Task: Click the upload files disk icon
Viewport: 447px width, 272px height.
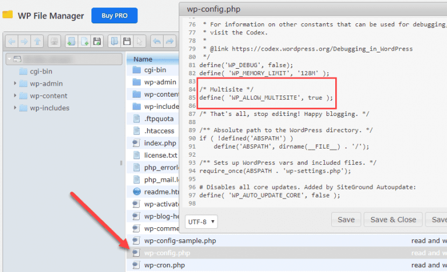Action: coord(97,42)
